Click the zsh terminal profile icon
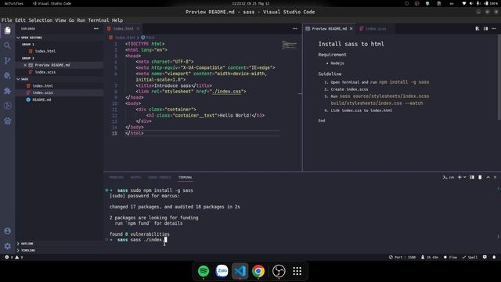The image size is (501, 282). pos(449,177)
